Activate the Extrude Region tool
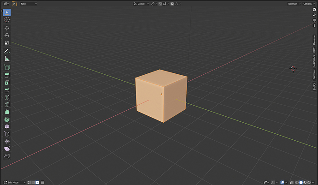Viewport: 318px width, 185px height. pos(7,75)
